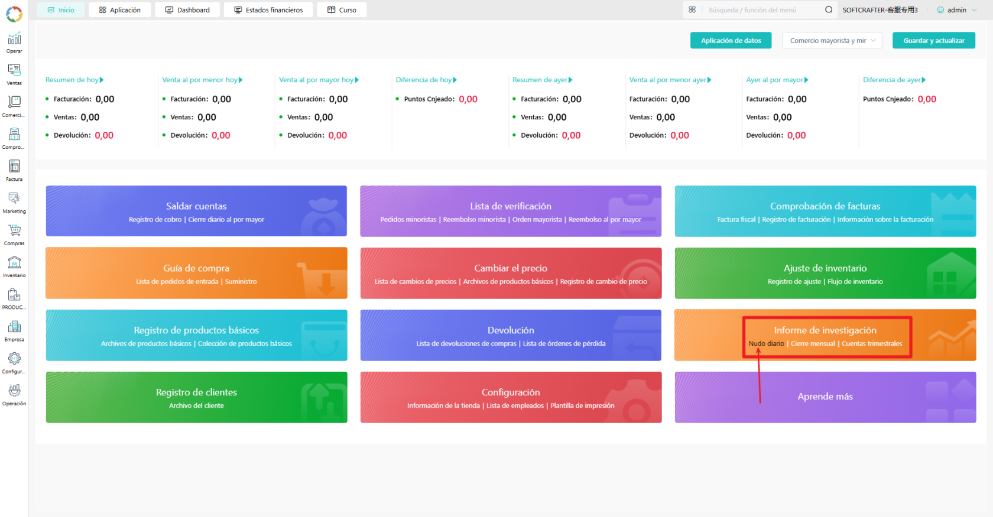Viewport: 993px width, 517px height.
Task: Open Lista de devoluciones de compras link
Action: (x=466, y=343)
